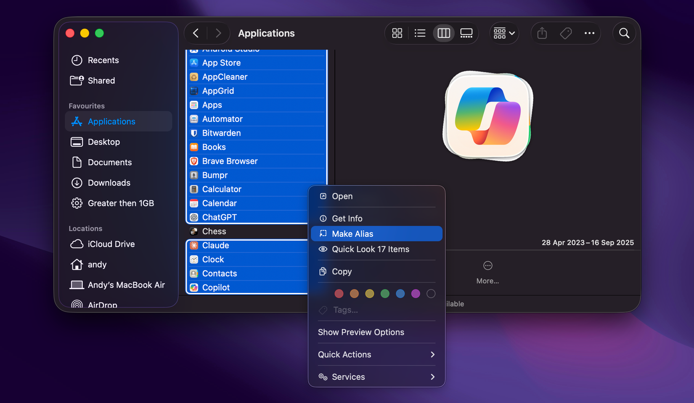Expand the Quick Actions submenu
This screenshot has height=403, width=694.
[376, 354]
